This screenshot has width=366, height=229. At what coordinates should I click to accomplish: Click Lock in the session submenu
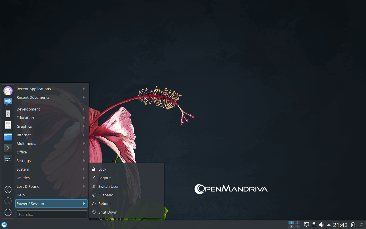point(102,169)
